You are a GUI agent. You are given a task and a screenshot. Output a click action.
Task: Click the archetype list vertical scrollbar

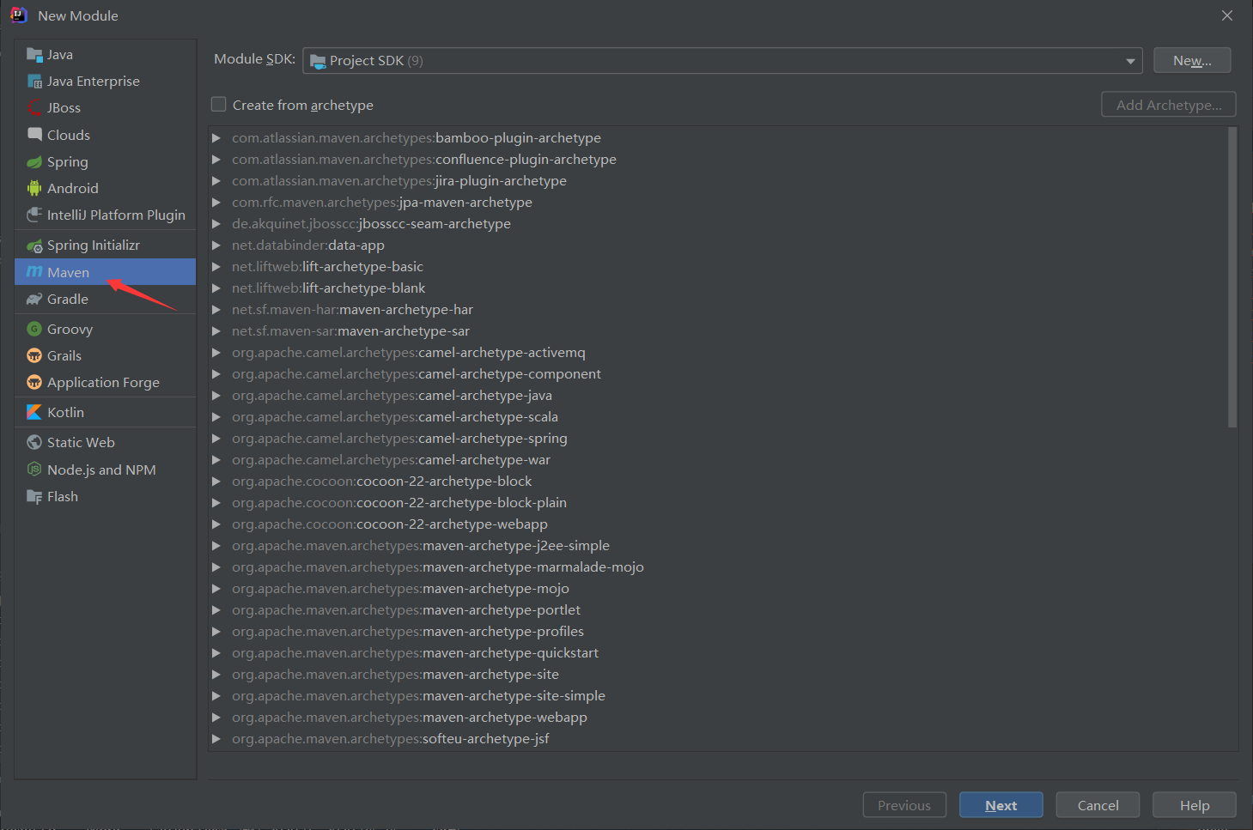(1232, 276)
